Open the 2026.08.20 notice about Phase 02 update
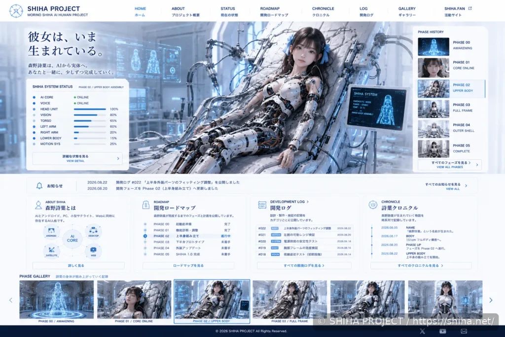This screenshot has width=505, height=337. tap(153, 188)
